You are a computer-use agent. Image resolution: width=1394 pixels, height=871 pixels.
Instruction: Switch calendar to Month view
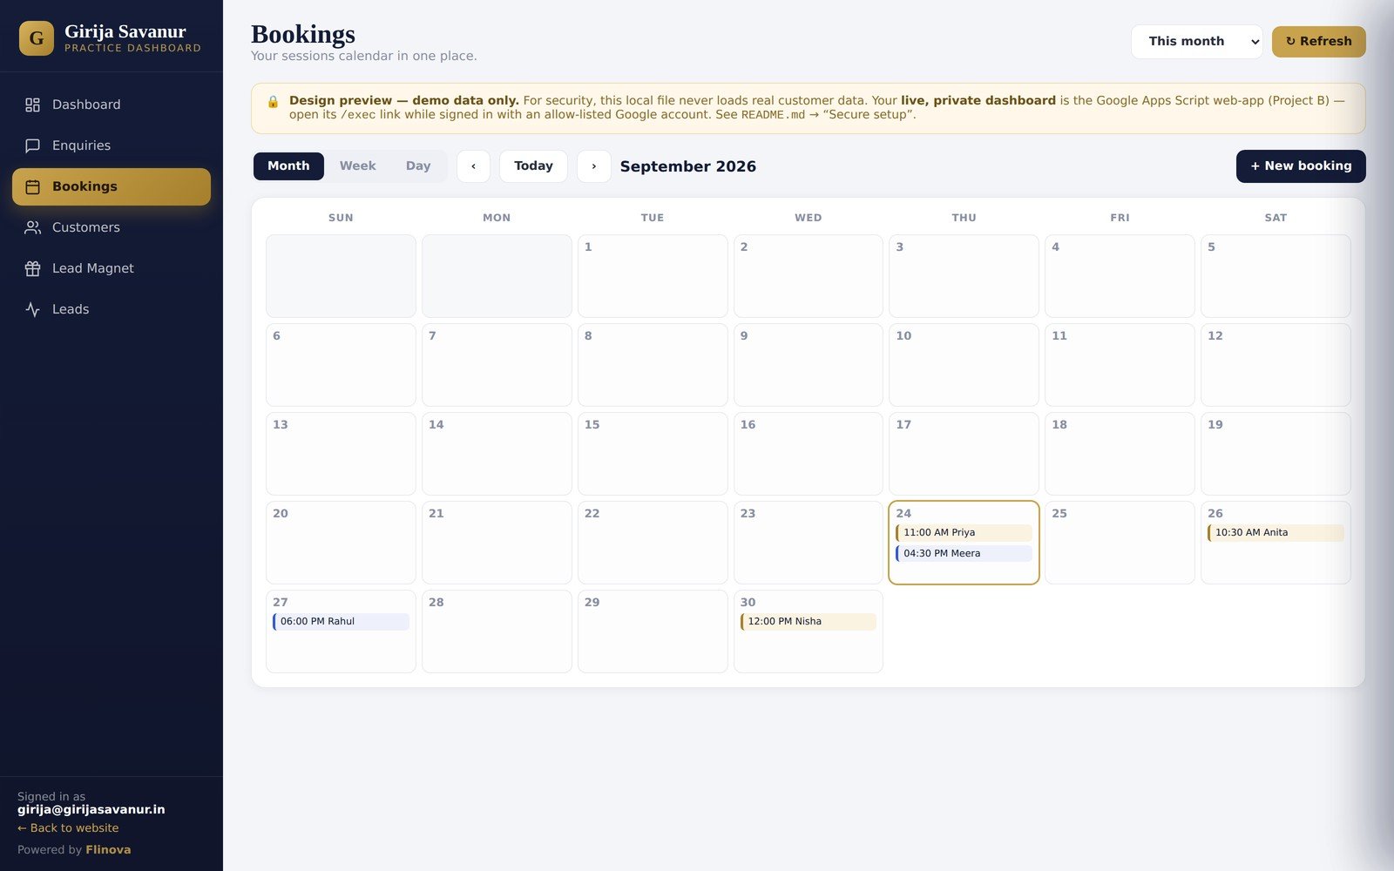pyautogui.click(x=288, y=166)
